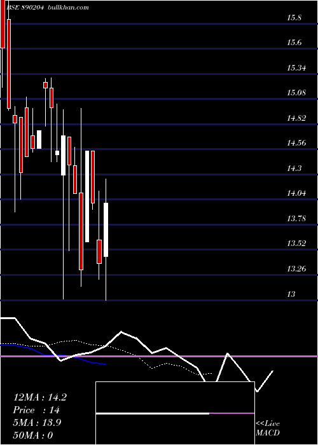The height and width of the screenshot is (445, 318).
Task: Click the 'BSE 890204 bullkhan.com' header text
Action: [48, 8]
